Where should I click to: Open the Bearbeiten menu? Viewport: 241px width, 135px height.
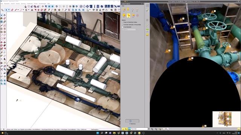click(x=7, y=3)
